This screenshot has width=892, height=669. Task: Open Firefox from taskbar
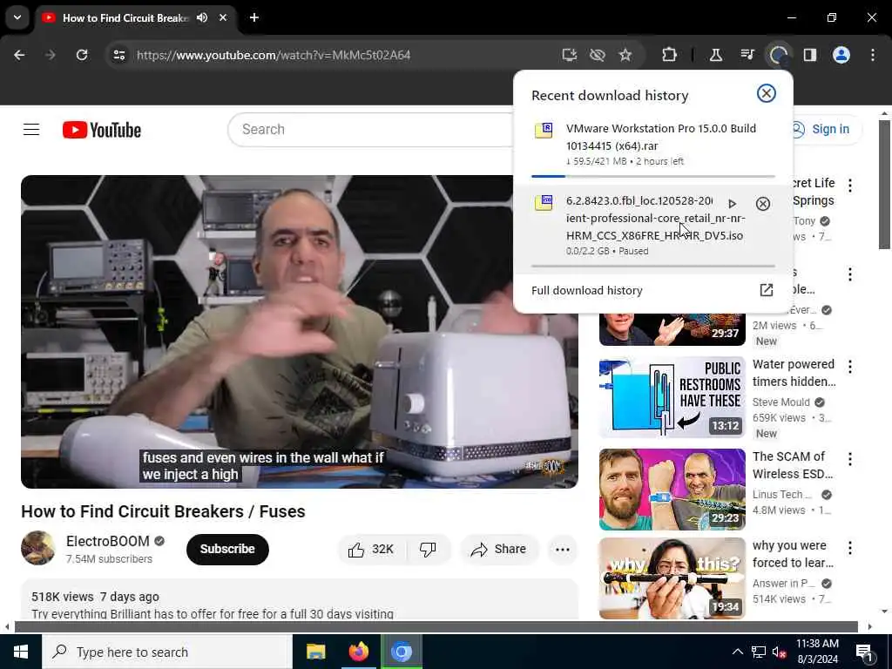tap(358, 652)
